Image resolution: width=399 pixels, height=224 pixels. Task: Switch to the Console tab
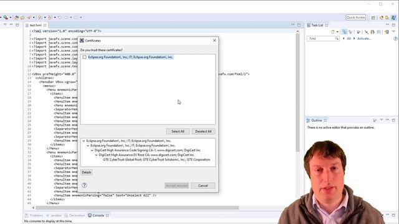click(98, 215)
